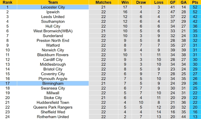The width and height of the screenshot is (201, 119).
Task: Click the Sheffield Wed team name
Action: pyautogui.click(x=53, y=112)
